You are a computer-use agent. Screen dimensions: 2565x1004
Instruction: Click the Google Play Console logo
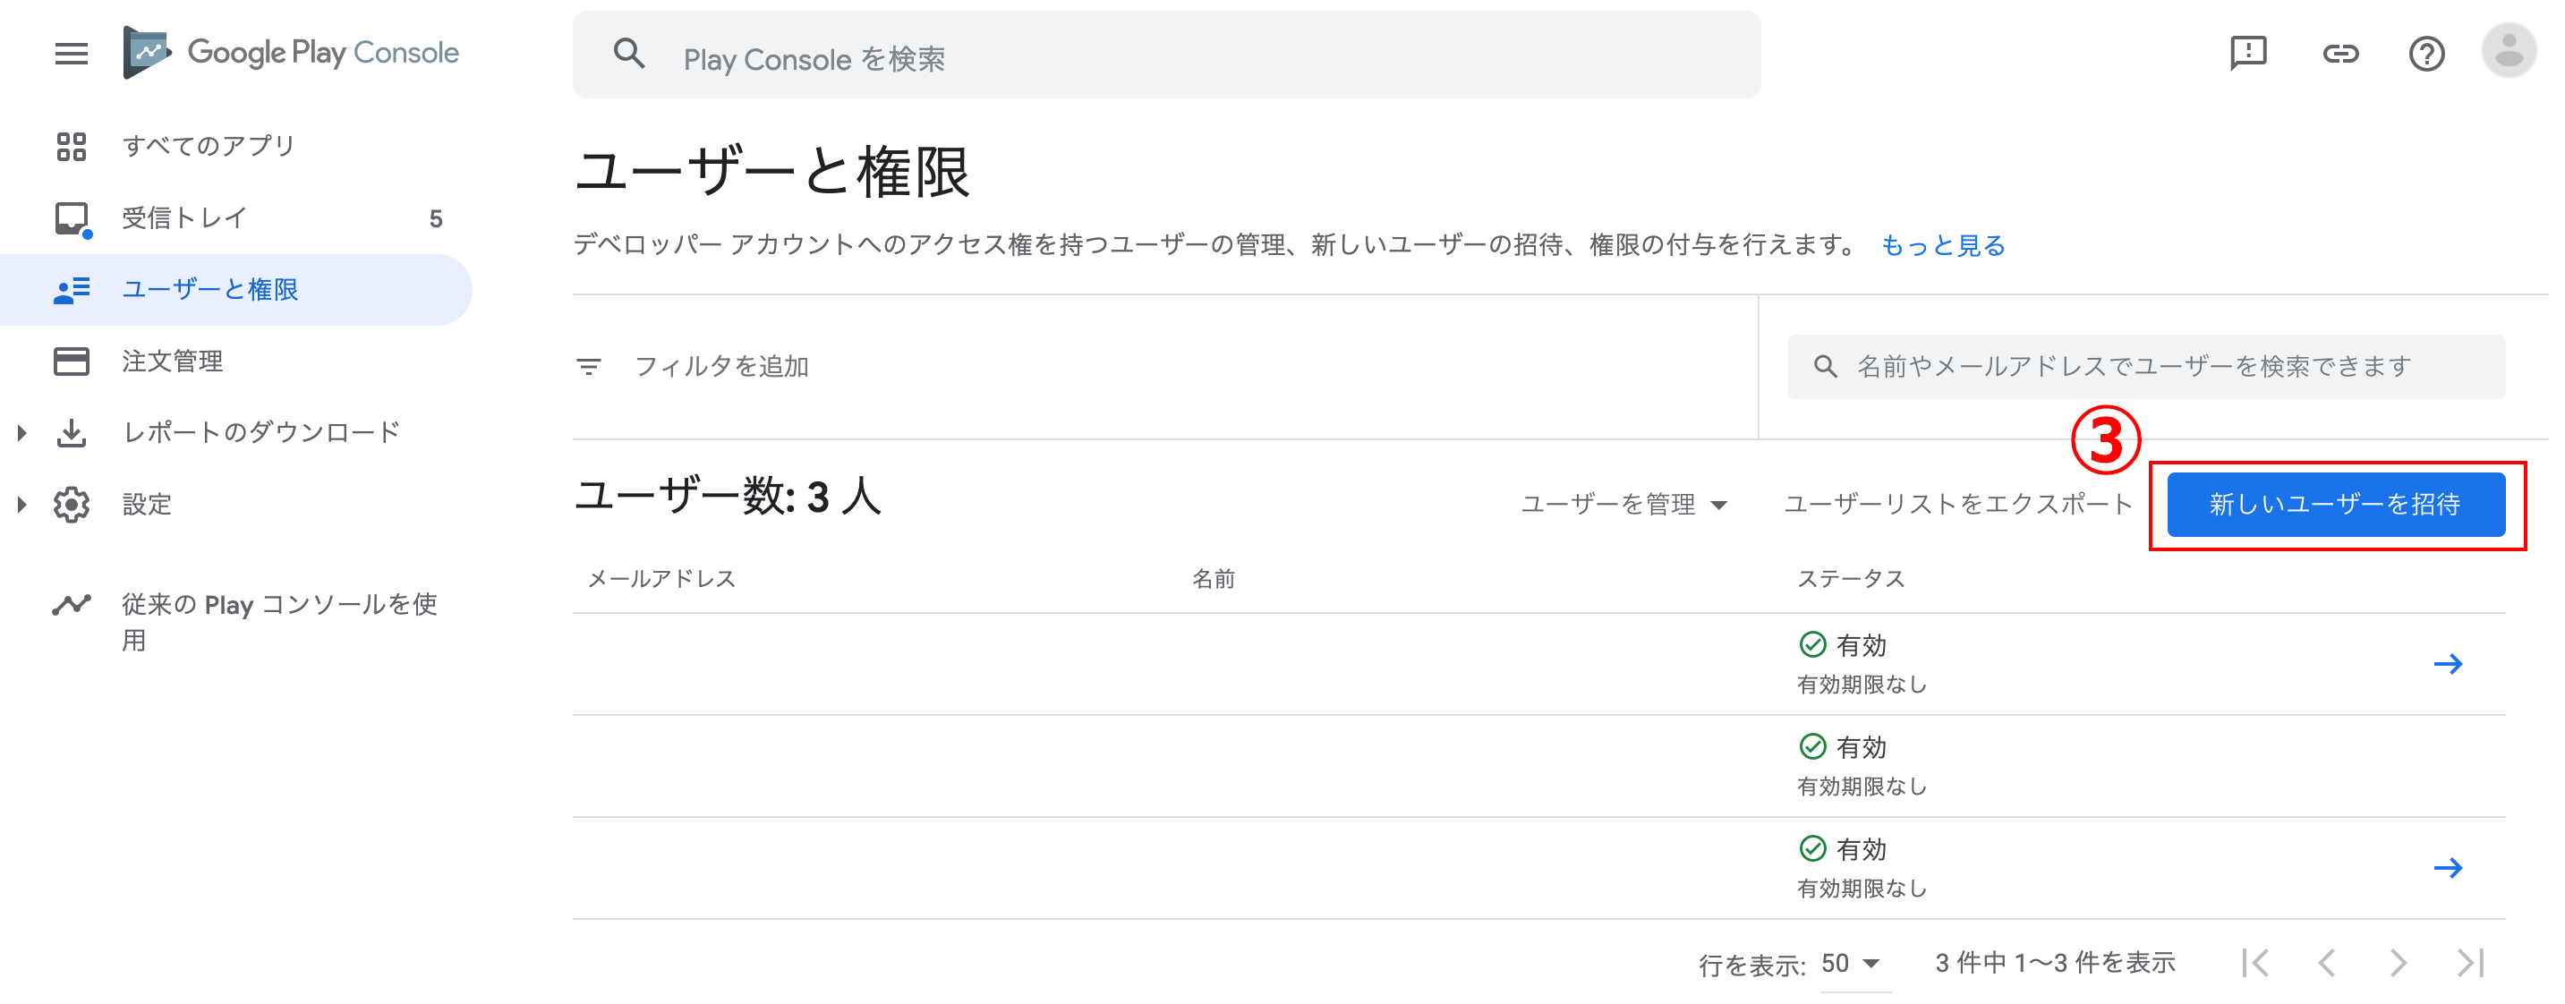point(291,53)
